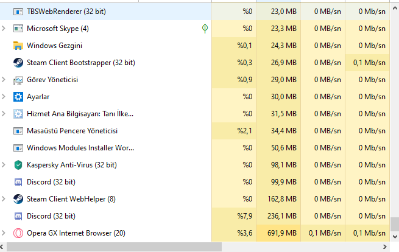Viewport: 399px width, 252px height.
Task: Select Opera GX Internet Browser (20) name
Action: [76, 233]
